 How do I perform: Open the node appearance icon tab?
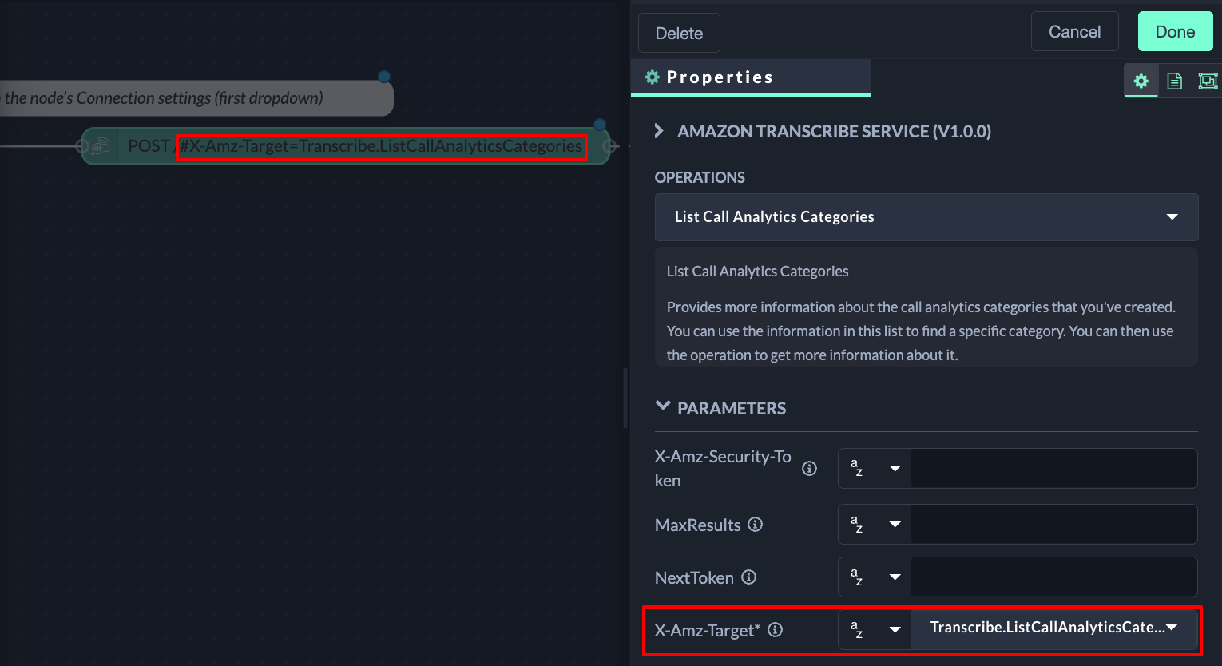(1208, 81)
